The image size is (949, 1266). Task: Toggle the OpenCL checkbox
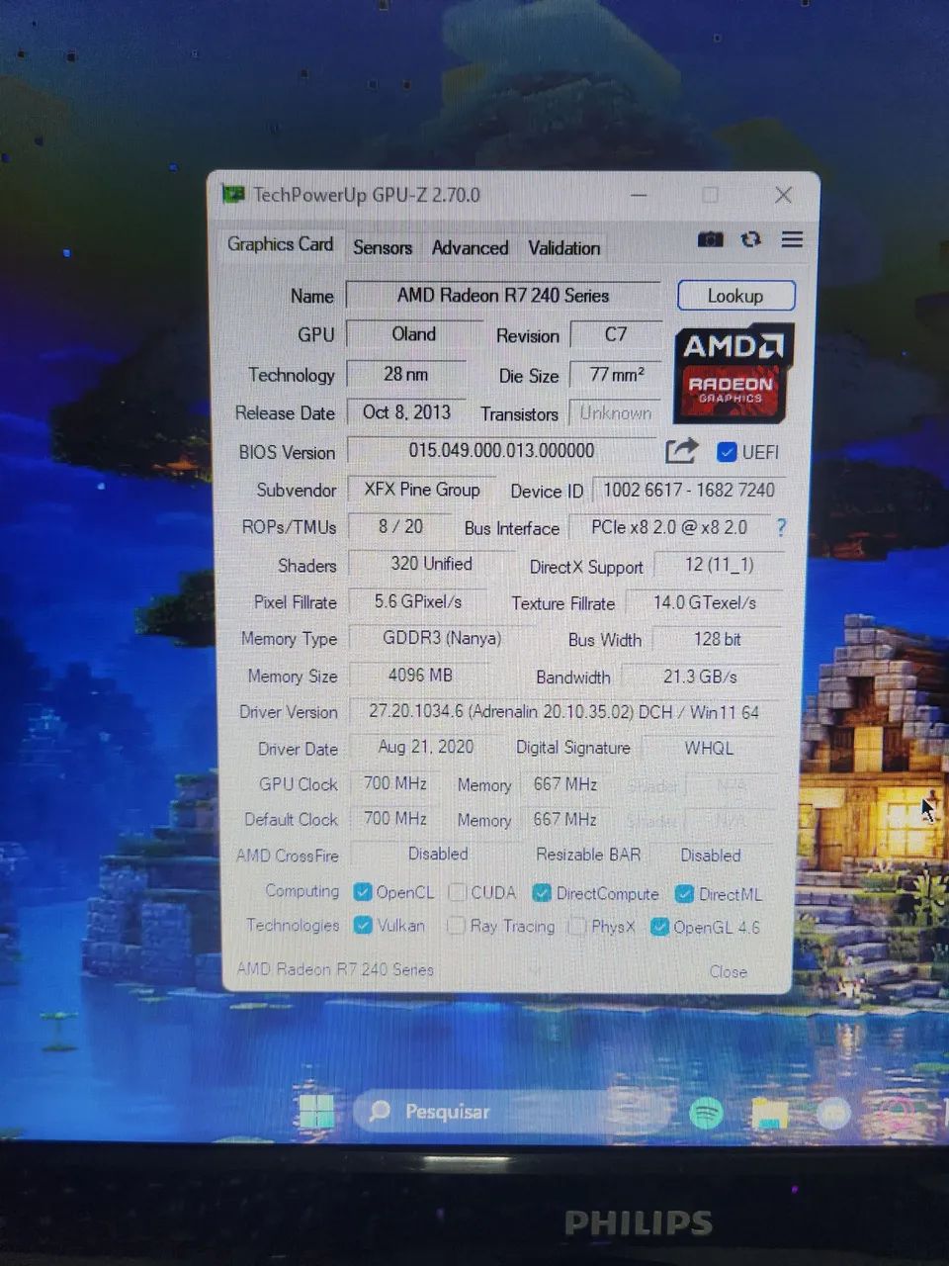pos(363,892)
